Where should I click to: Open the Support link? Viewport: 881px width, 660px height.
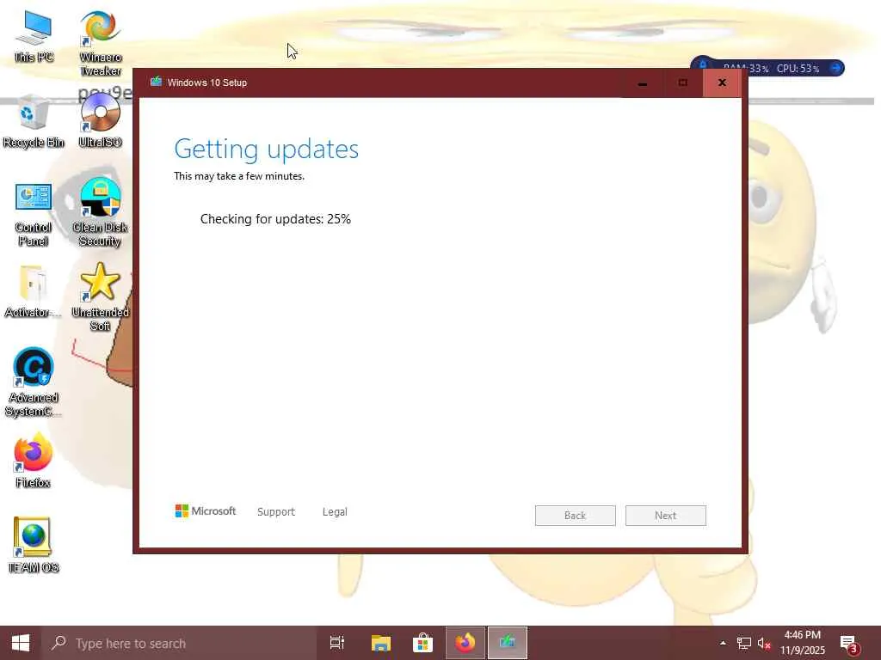276,512
